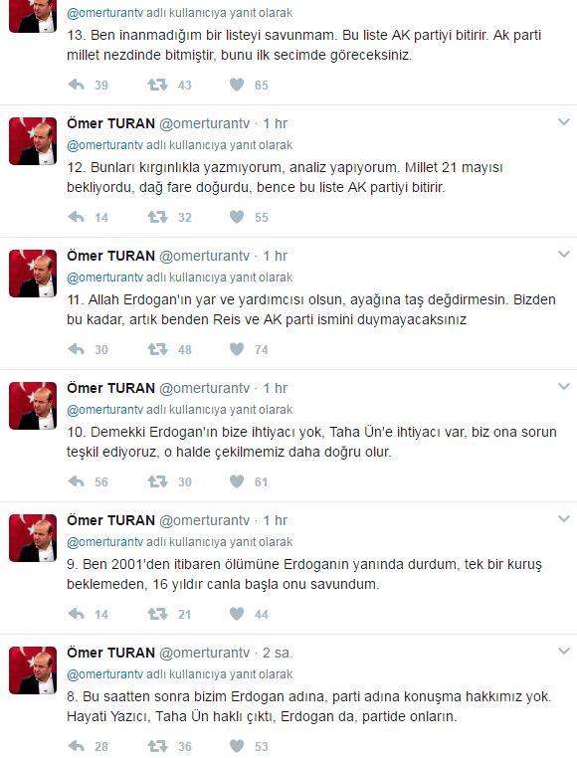Open the 1 hr timestamp on tweet 11

pyautogui.click(x=276, y=257)
